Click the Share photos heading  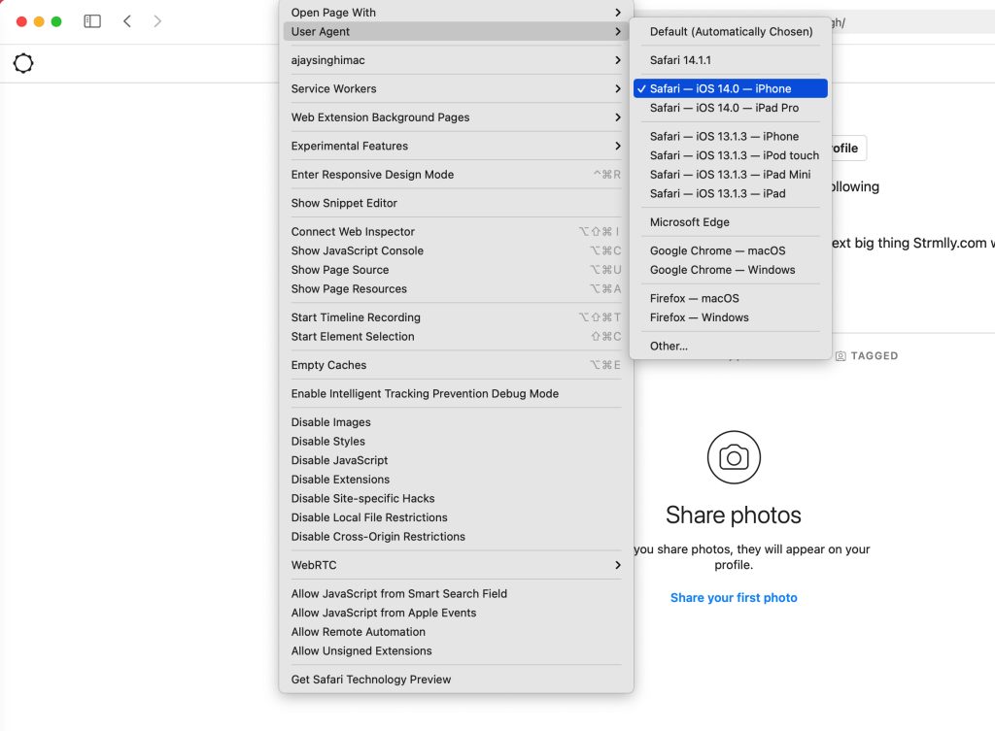tap(734, 515)
